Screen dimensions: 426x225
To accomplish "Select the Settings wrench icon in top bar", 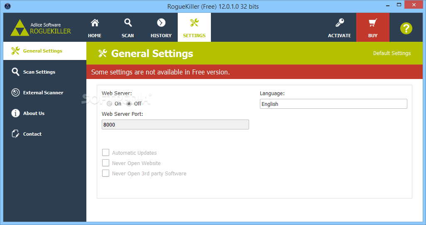I will point(194,23).
